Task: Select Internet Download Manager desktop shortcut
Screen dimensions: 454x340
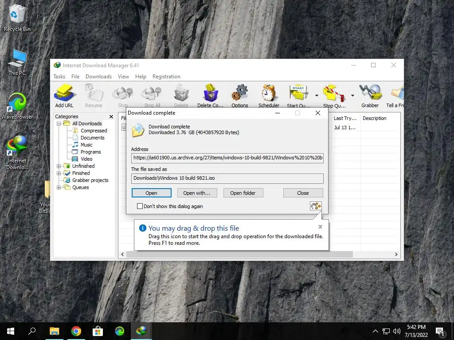Action: pos(17,153)
